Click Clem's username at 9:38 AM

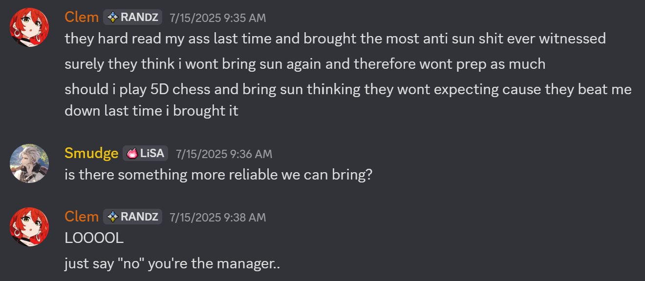click(82, 217)
